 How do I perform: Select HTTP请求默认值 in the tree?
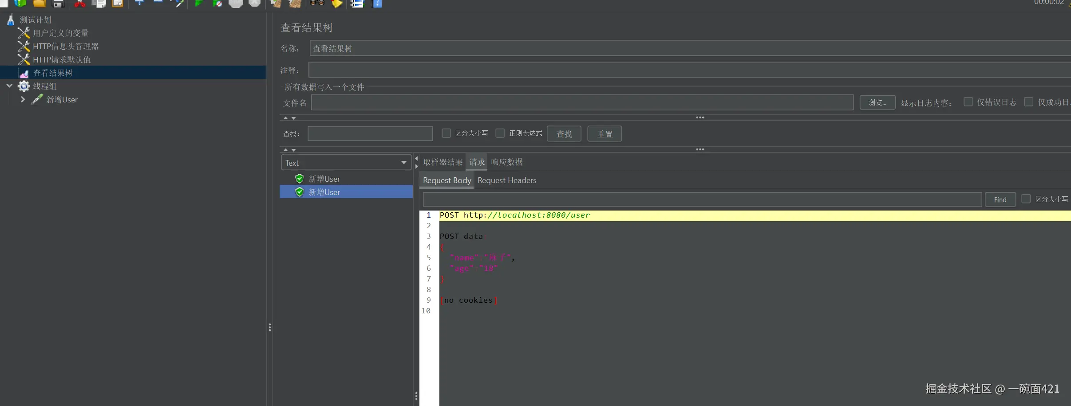(x=62, y=59)
